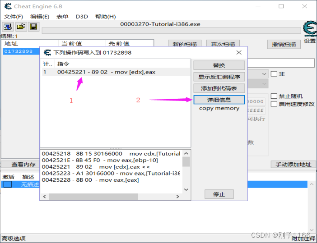
Task: Click the address table scroll up arrow
Action: [x=312, y=184]
